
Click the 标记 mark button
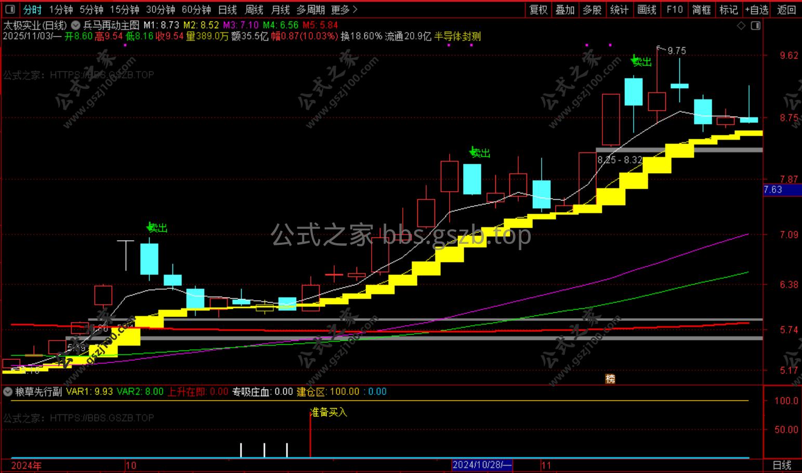tap(729, 9)
